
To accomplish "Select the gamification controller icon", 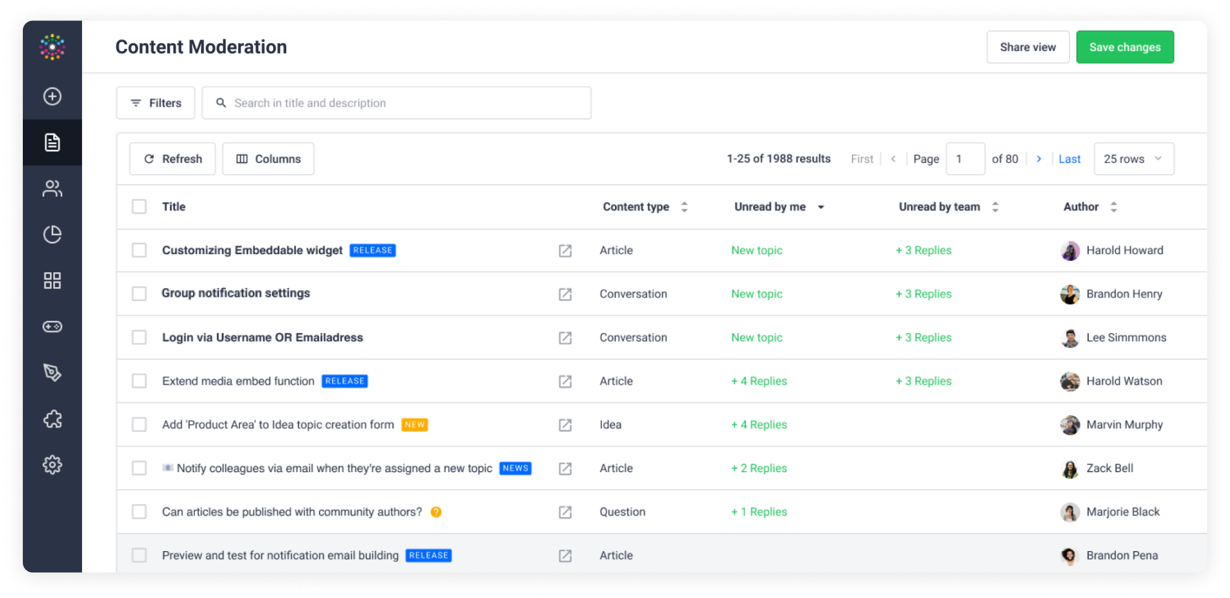I will tap(52, 326).
